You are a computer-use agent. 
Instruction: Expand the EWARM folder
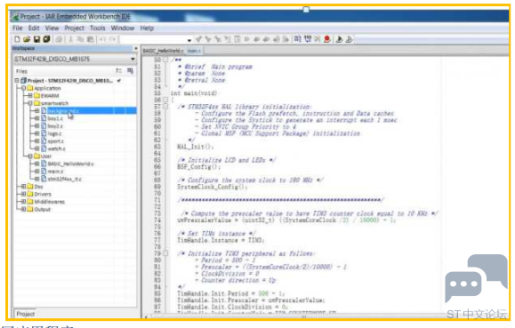pos(30,95)
